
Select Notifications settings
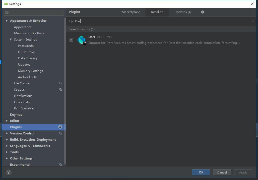pyautogui.click(x=23, y=96)
